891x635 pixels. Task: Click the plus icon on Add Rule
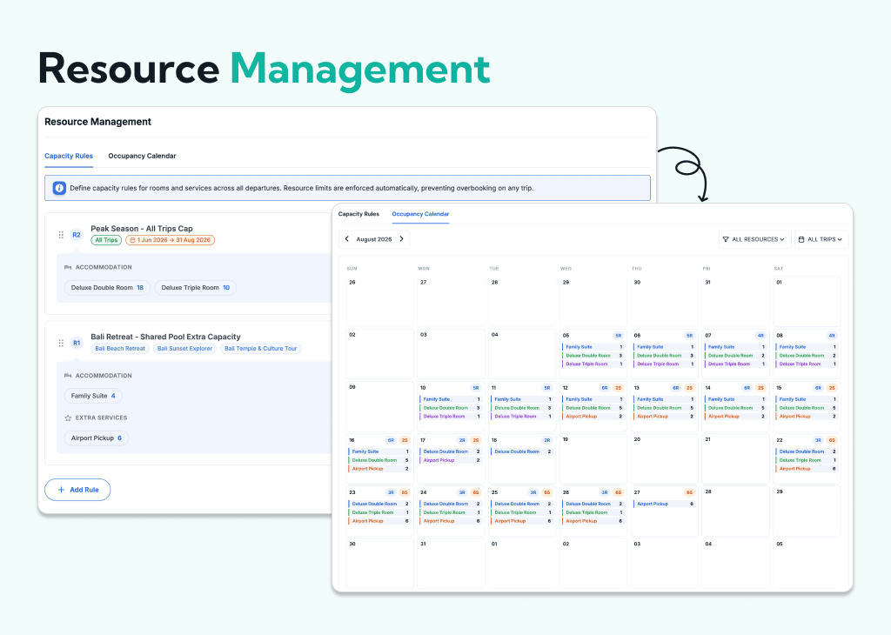[62, 490]
